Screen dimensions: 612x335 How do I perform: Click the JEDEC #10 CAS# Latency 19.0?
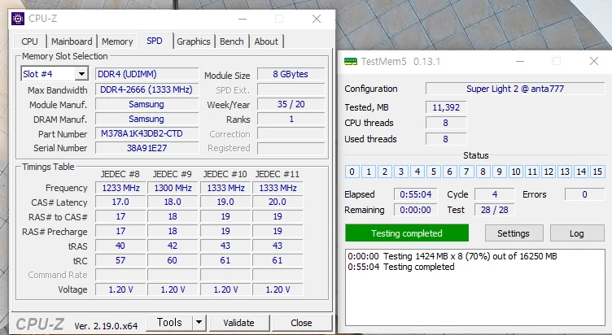[x=225, y=202]
